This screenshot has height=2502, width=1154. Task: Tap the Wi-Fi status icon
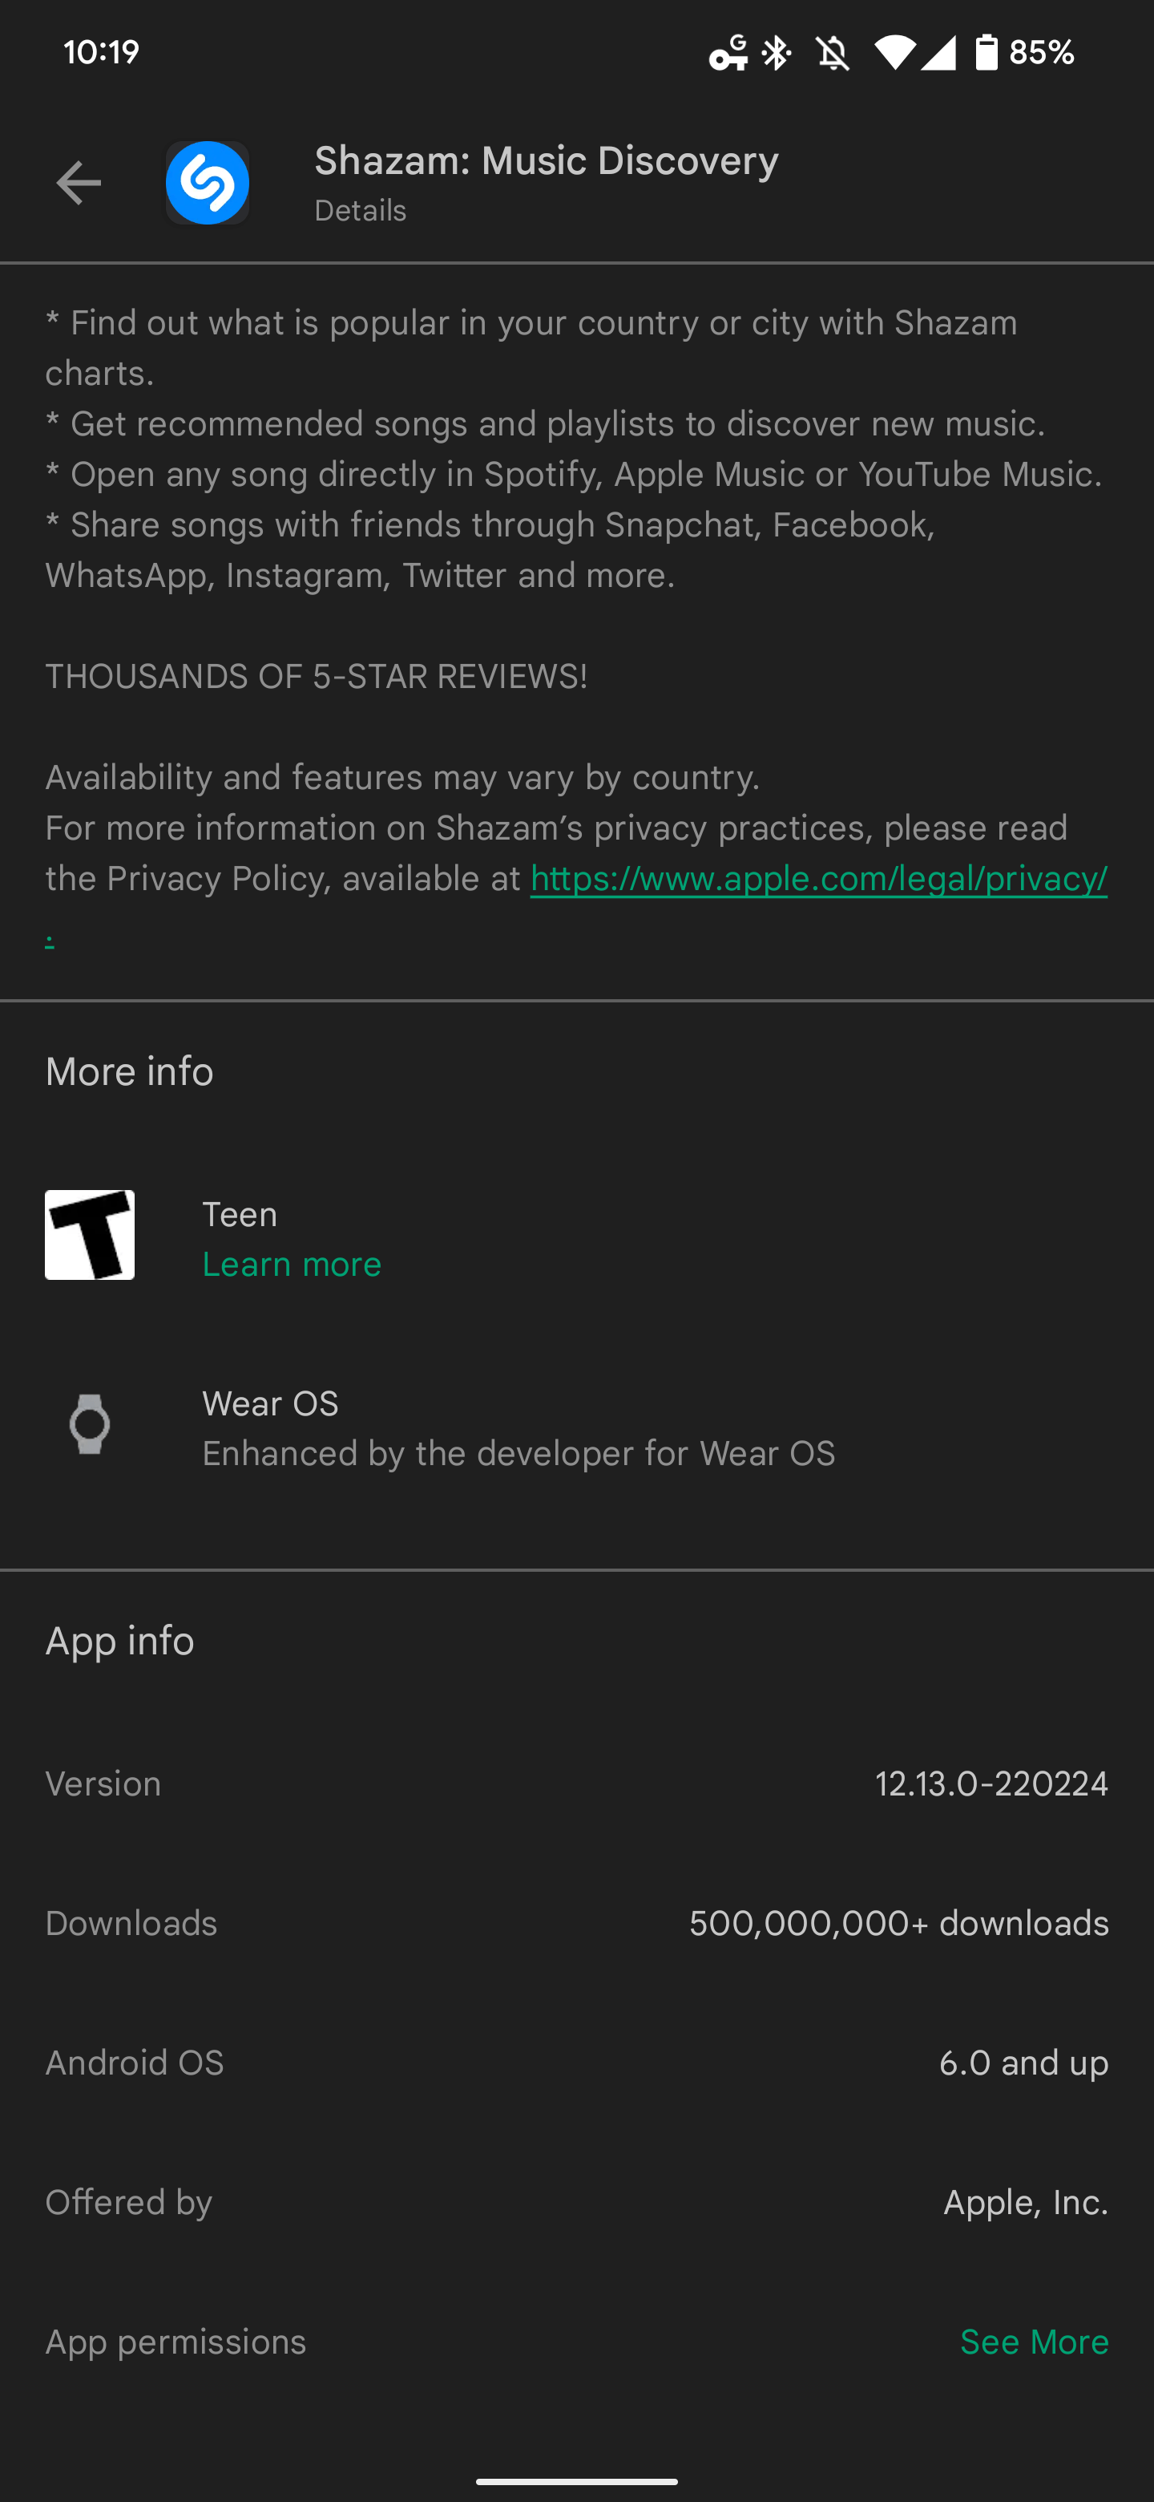point(894,52)
